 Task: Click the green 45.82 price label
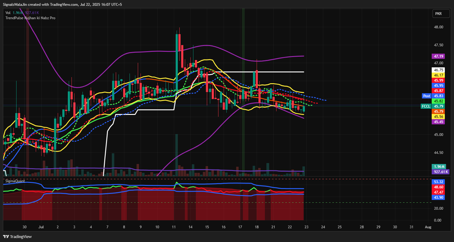point(438,101)
